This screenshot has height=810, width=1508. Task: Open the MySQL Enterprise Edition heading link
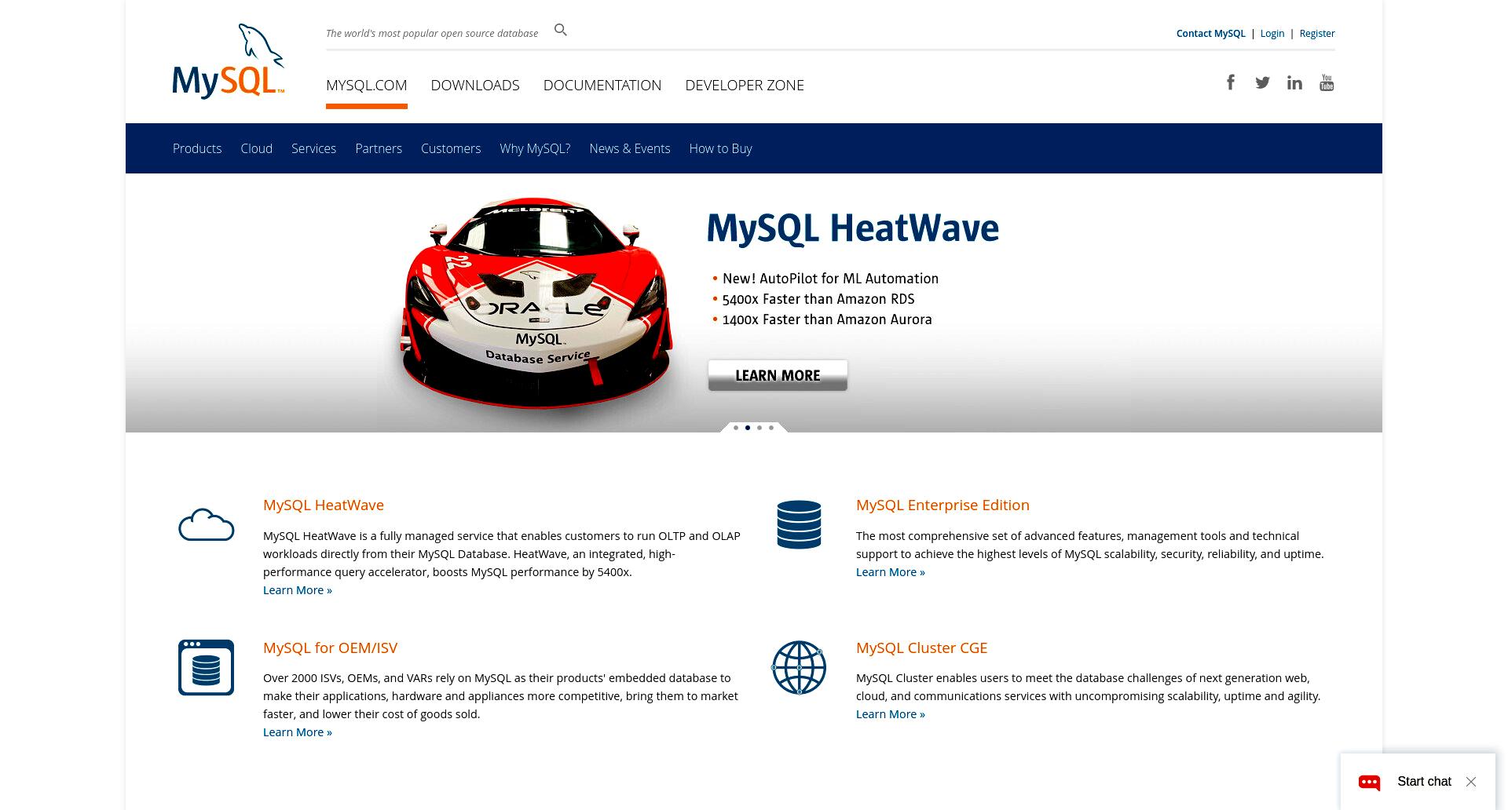click(942, 505)
